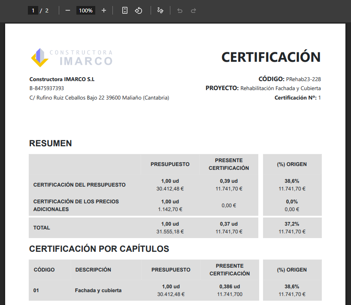The height and width of the screenshot is (305, 351).
Task: Click the 100% zoom level box
Action: pos(86,10)
